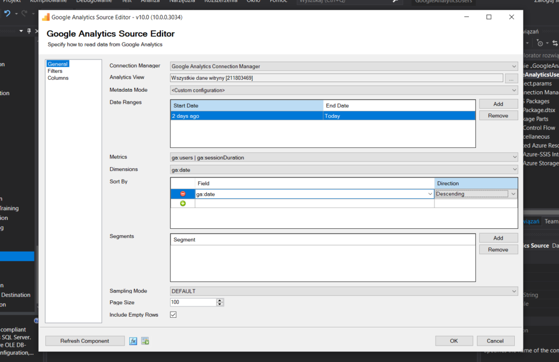Image resolution: width=559 pixels, height=362 pixels.
Task: Click the Start Date column header
Action: pyautogui.click(x=247, y=105)
